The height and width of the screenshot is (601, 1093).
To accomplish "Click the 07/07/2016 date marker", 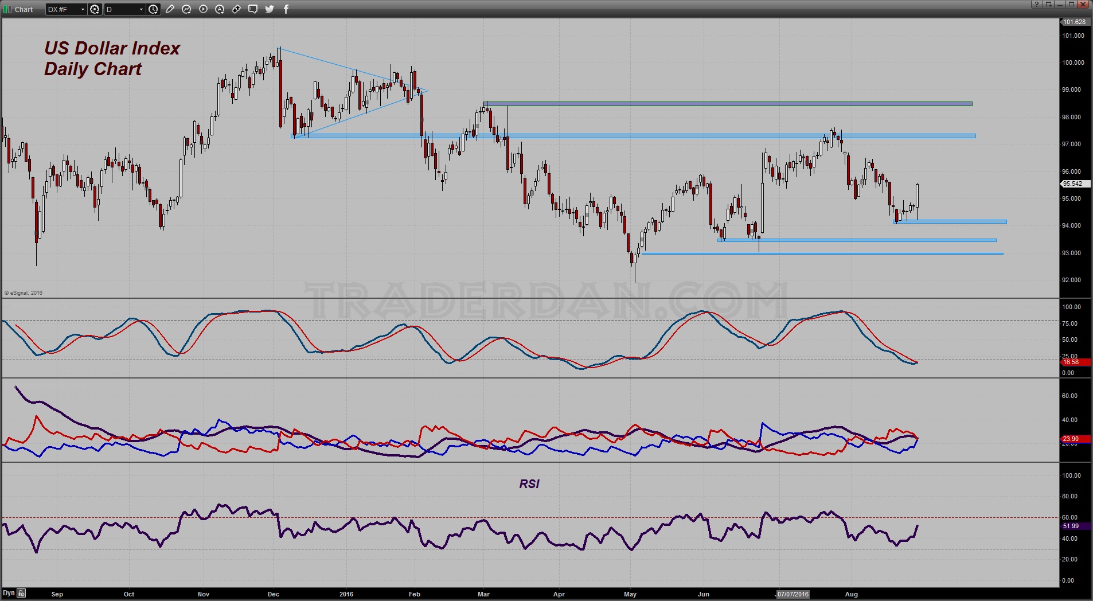I will click(x=793, y=594).
